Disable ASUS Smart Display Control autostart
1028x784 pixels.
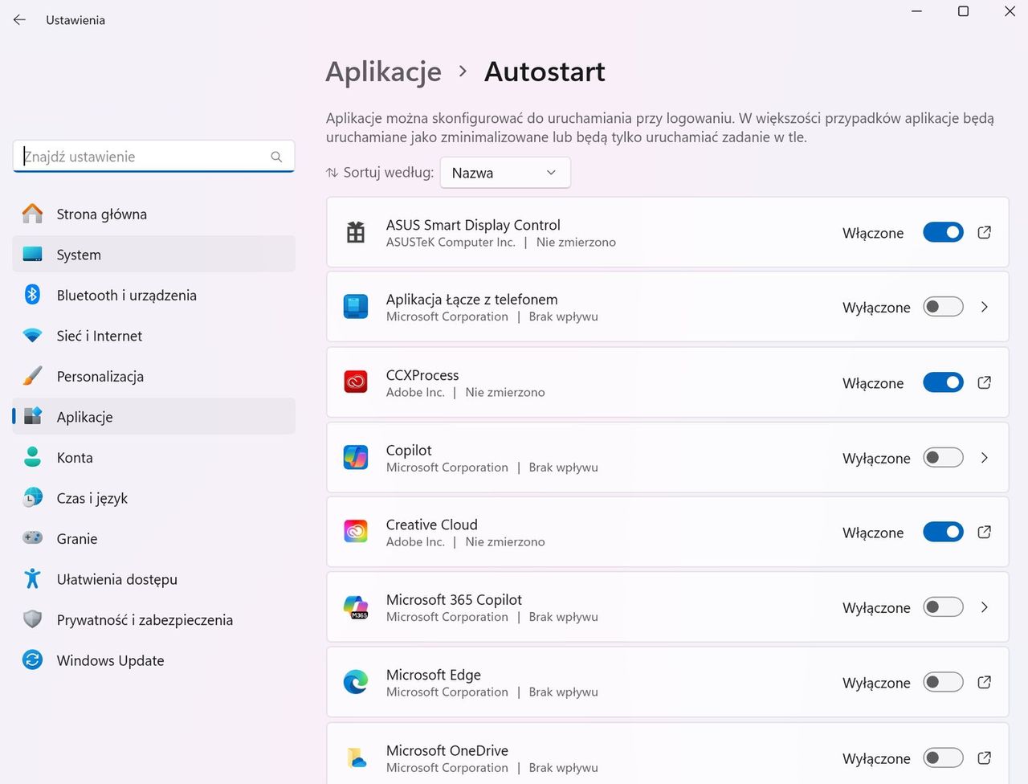click(x=943, y=232)
